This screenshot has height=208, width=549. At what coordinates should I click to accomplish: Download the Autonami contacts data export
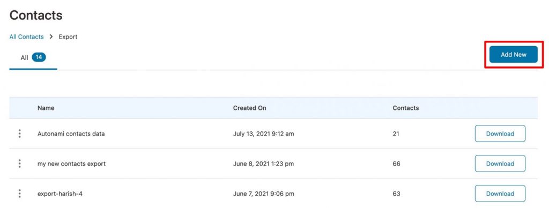[x=500, y=133]
